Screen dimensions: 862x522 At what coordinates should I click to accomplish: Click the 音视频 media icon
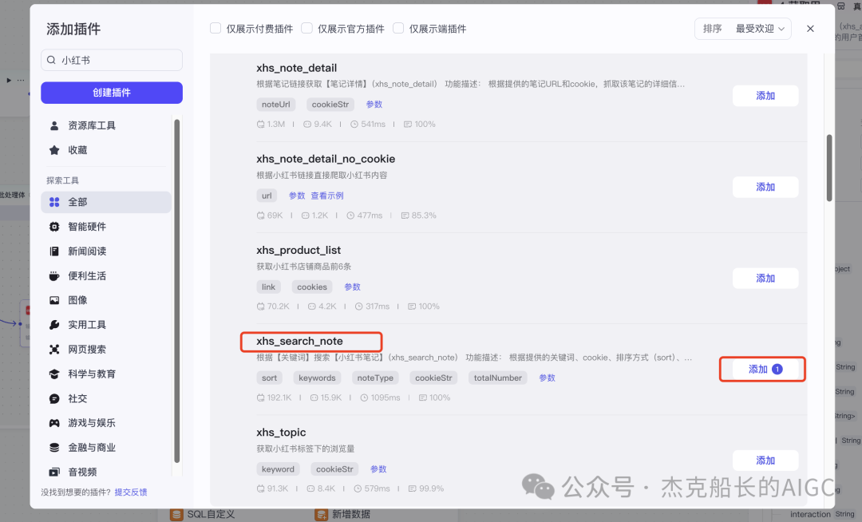tap(54, 472)
